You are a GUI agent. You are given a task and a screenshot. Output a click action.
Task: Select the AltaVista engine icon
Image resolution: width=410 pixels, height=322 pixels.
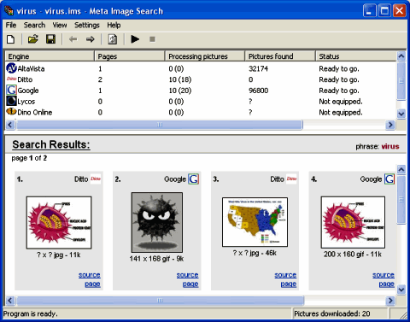(11, 68)
